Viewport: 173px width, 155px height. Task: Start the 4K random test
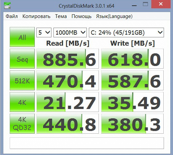(x=22, y=102)
